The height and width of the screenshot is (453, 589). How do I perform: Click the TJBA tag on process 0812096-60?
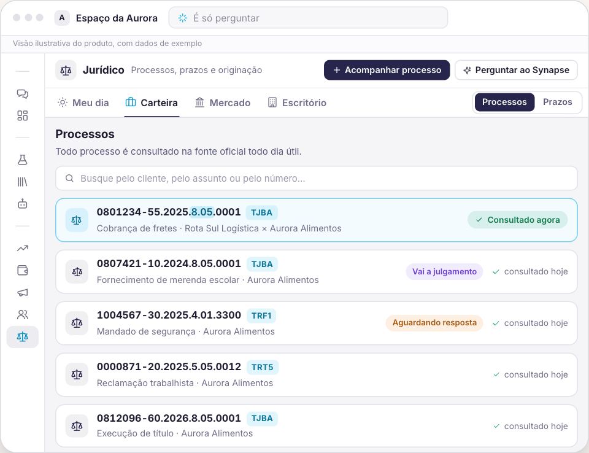tap(262, 419)
